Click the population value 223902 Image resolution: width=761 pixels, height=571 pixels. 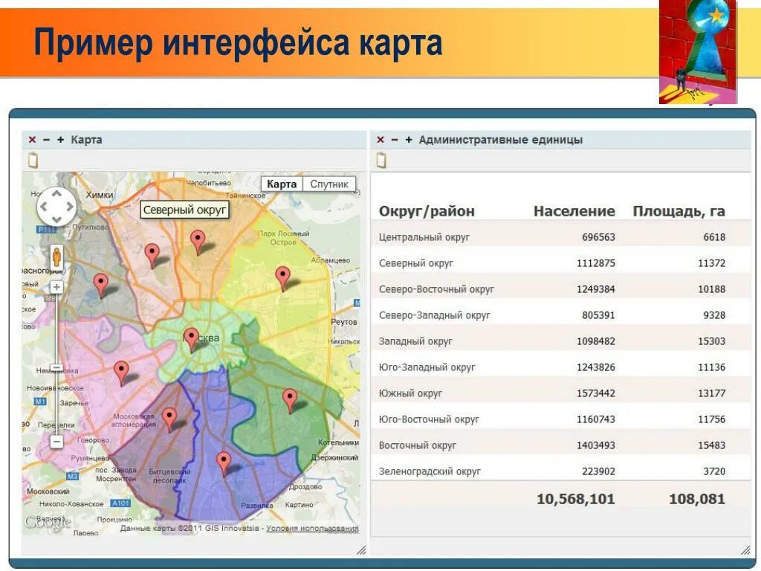click(x=598, y=471)
